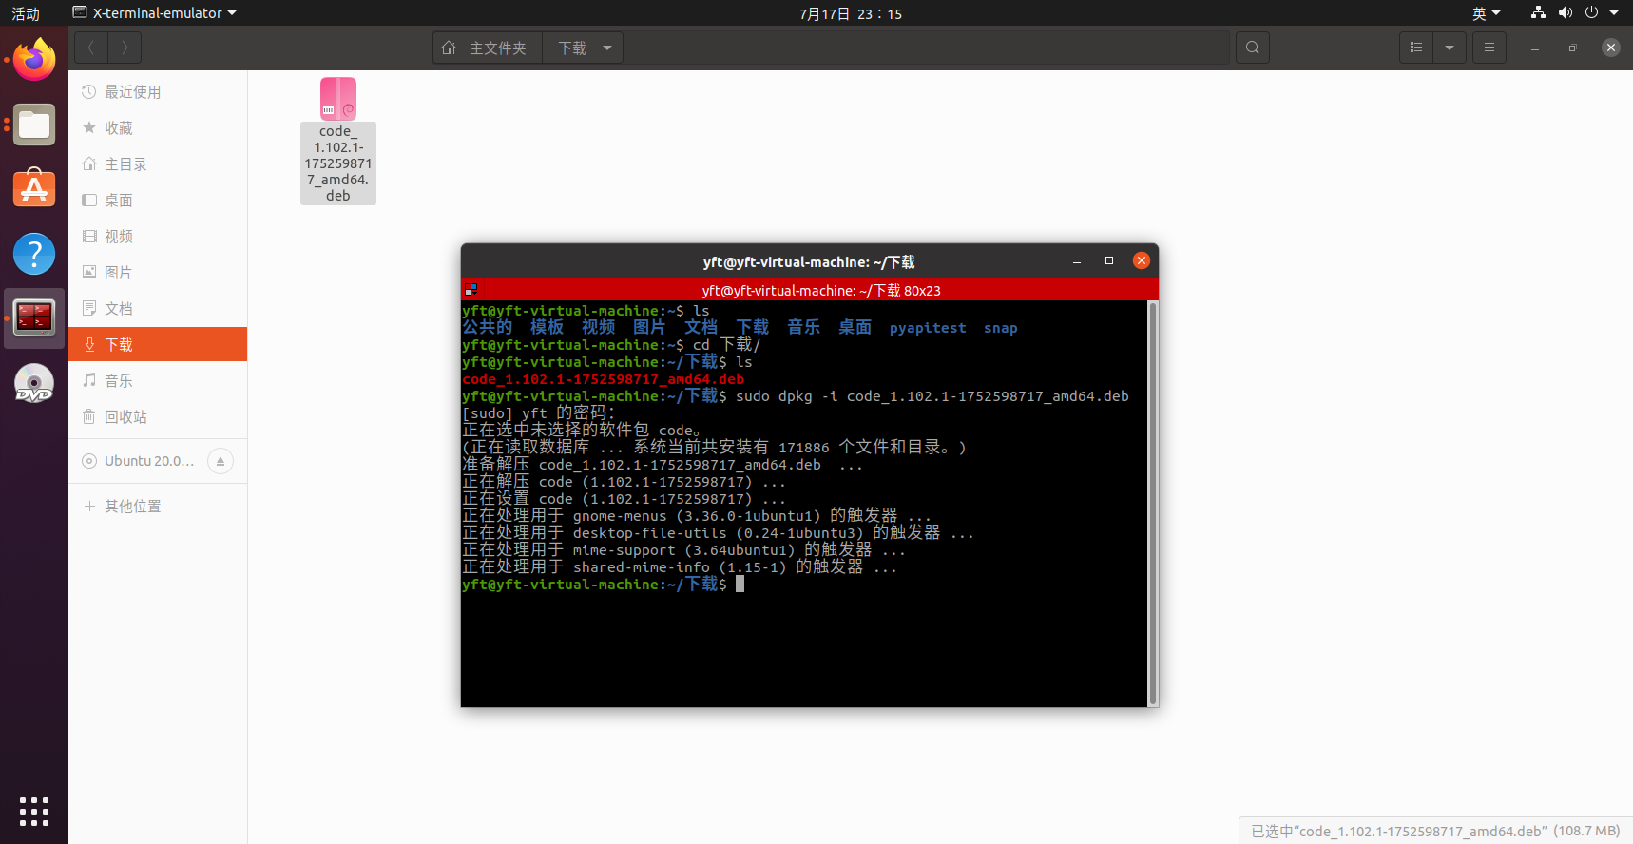
Task: Open the Files app in dock
Action: (x=34, y=125)
